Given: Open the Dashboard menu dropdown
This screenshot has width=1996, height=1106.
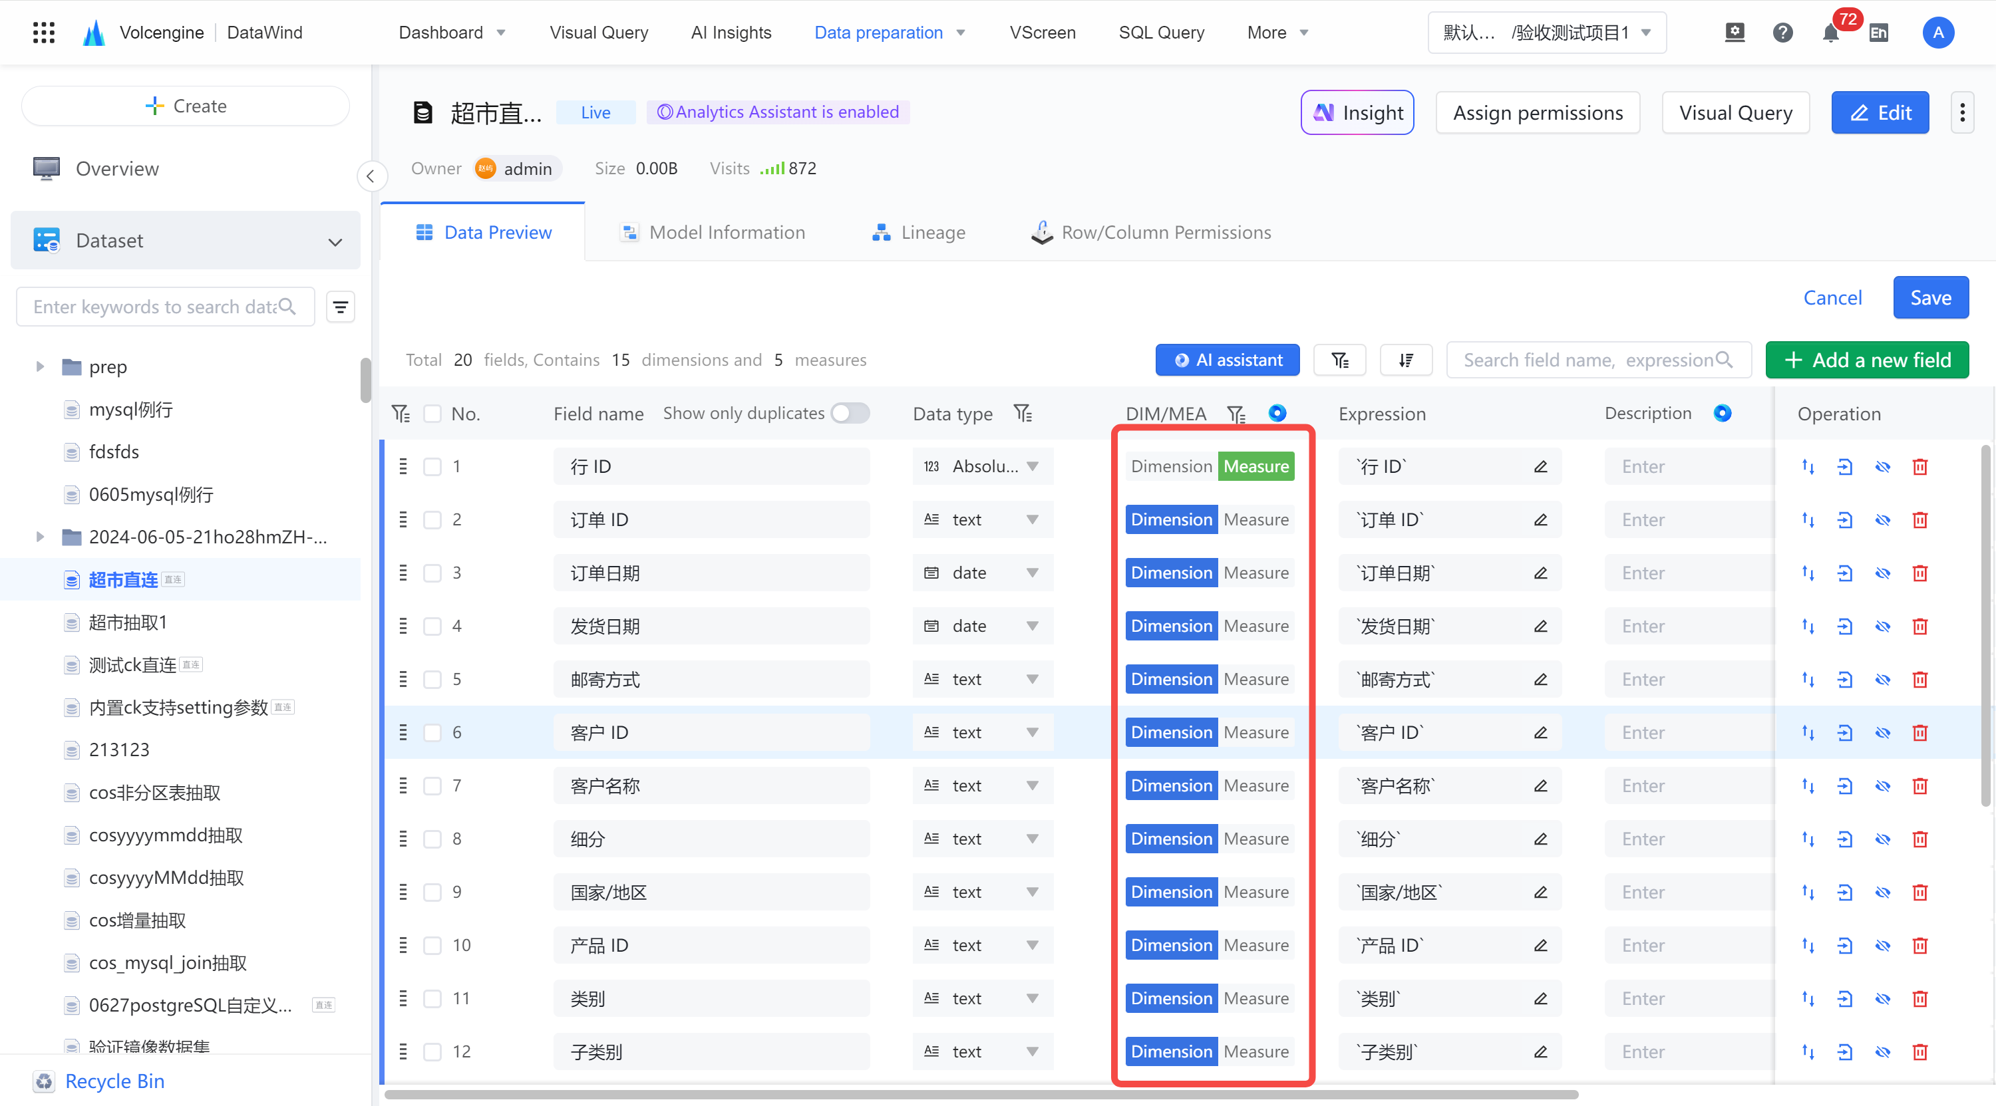Looking at the screenshot, I should pos(452,33).
